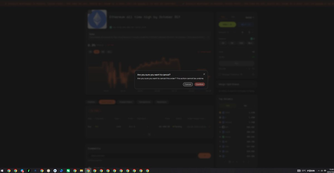This screenshot has height=173, width=334.
Task: Open the Windows Start menu
Action: pyautogui.click(x=2, y=170)
